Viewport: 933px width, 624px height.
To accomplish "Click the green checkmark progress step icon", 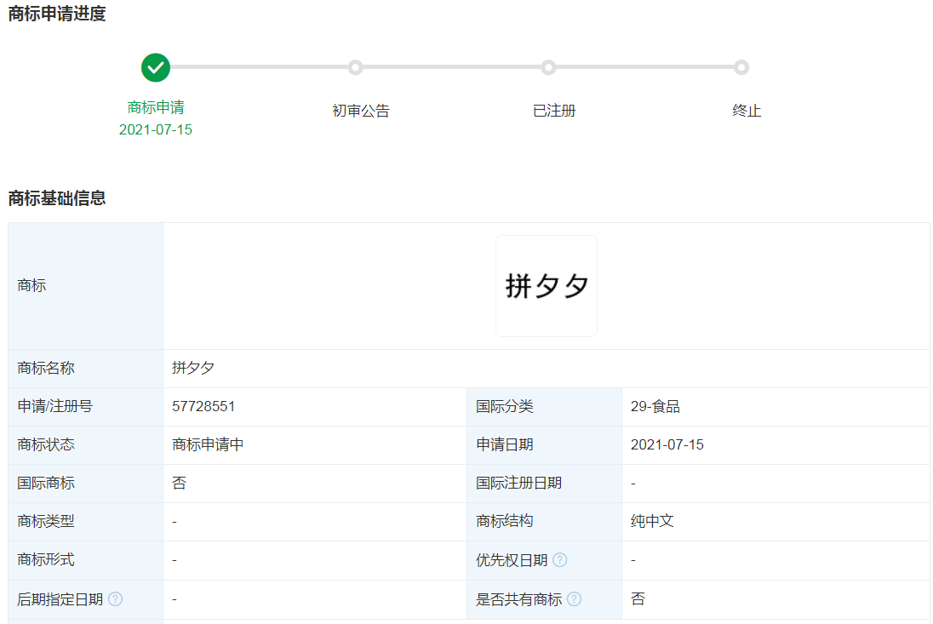I will (156, 67).
